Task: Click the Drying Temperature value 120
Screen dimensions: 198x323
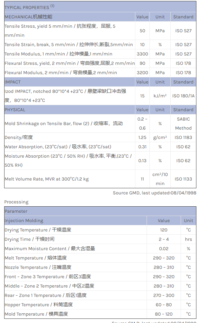Action: point(164,230)
